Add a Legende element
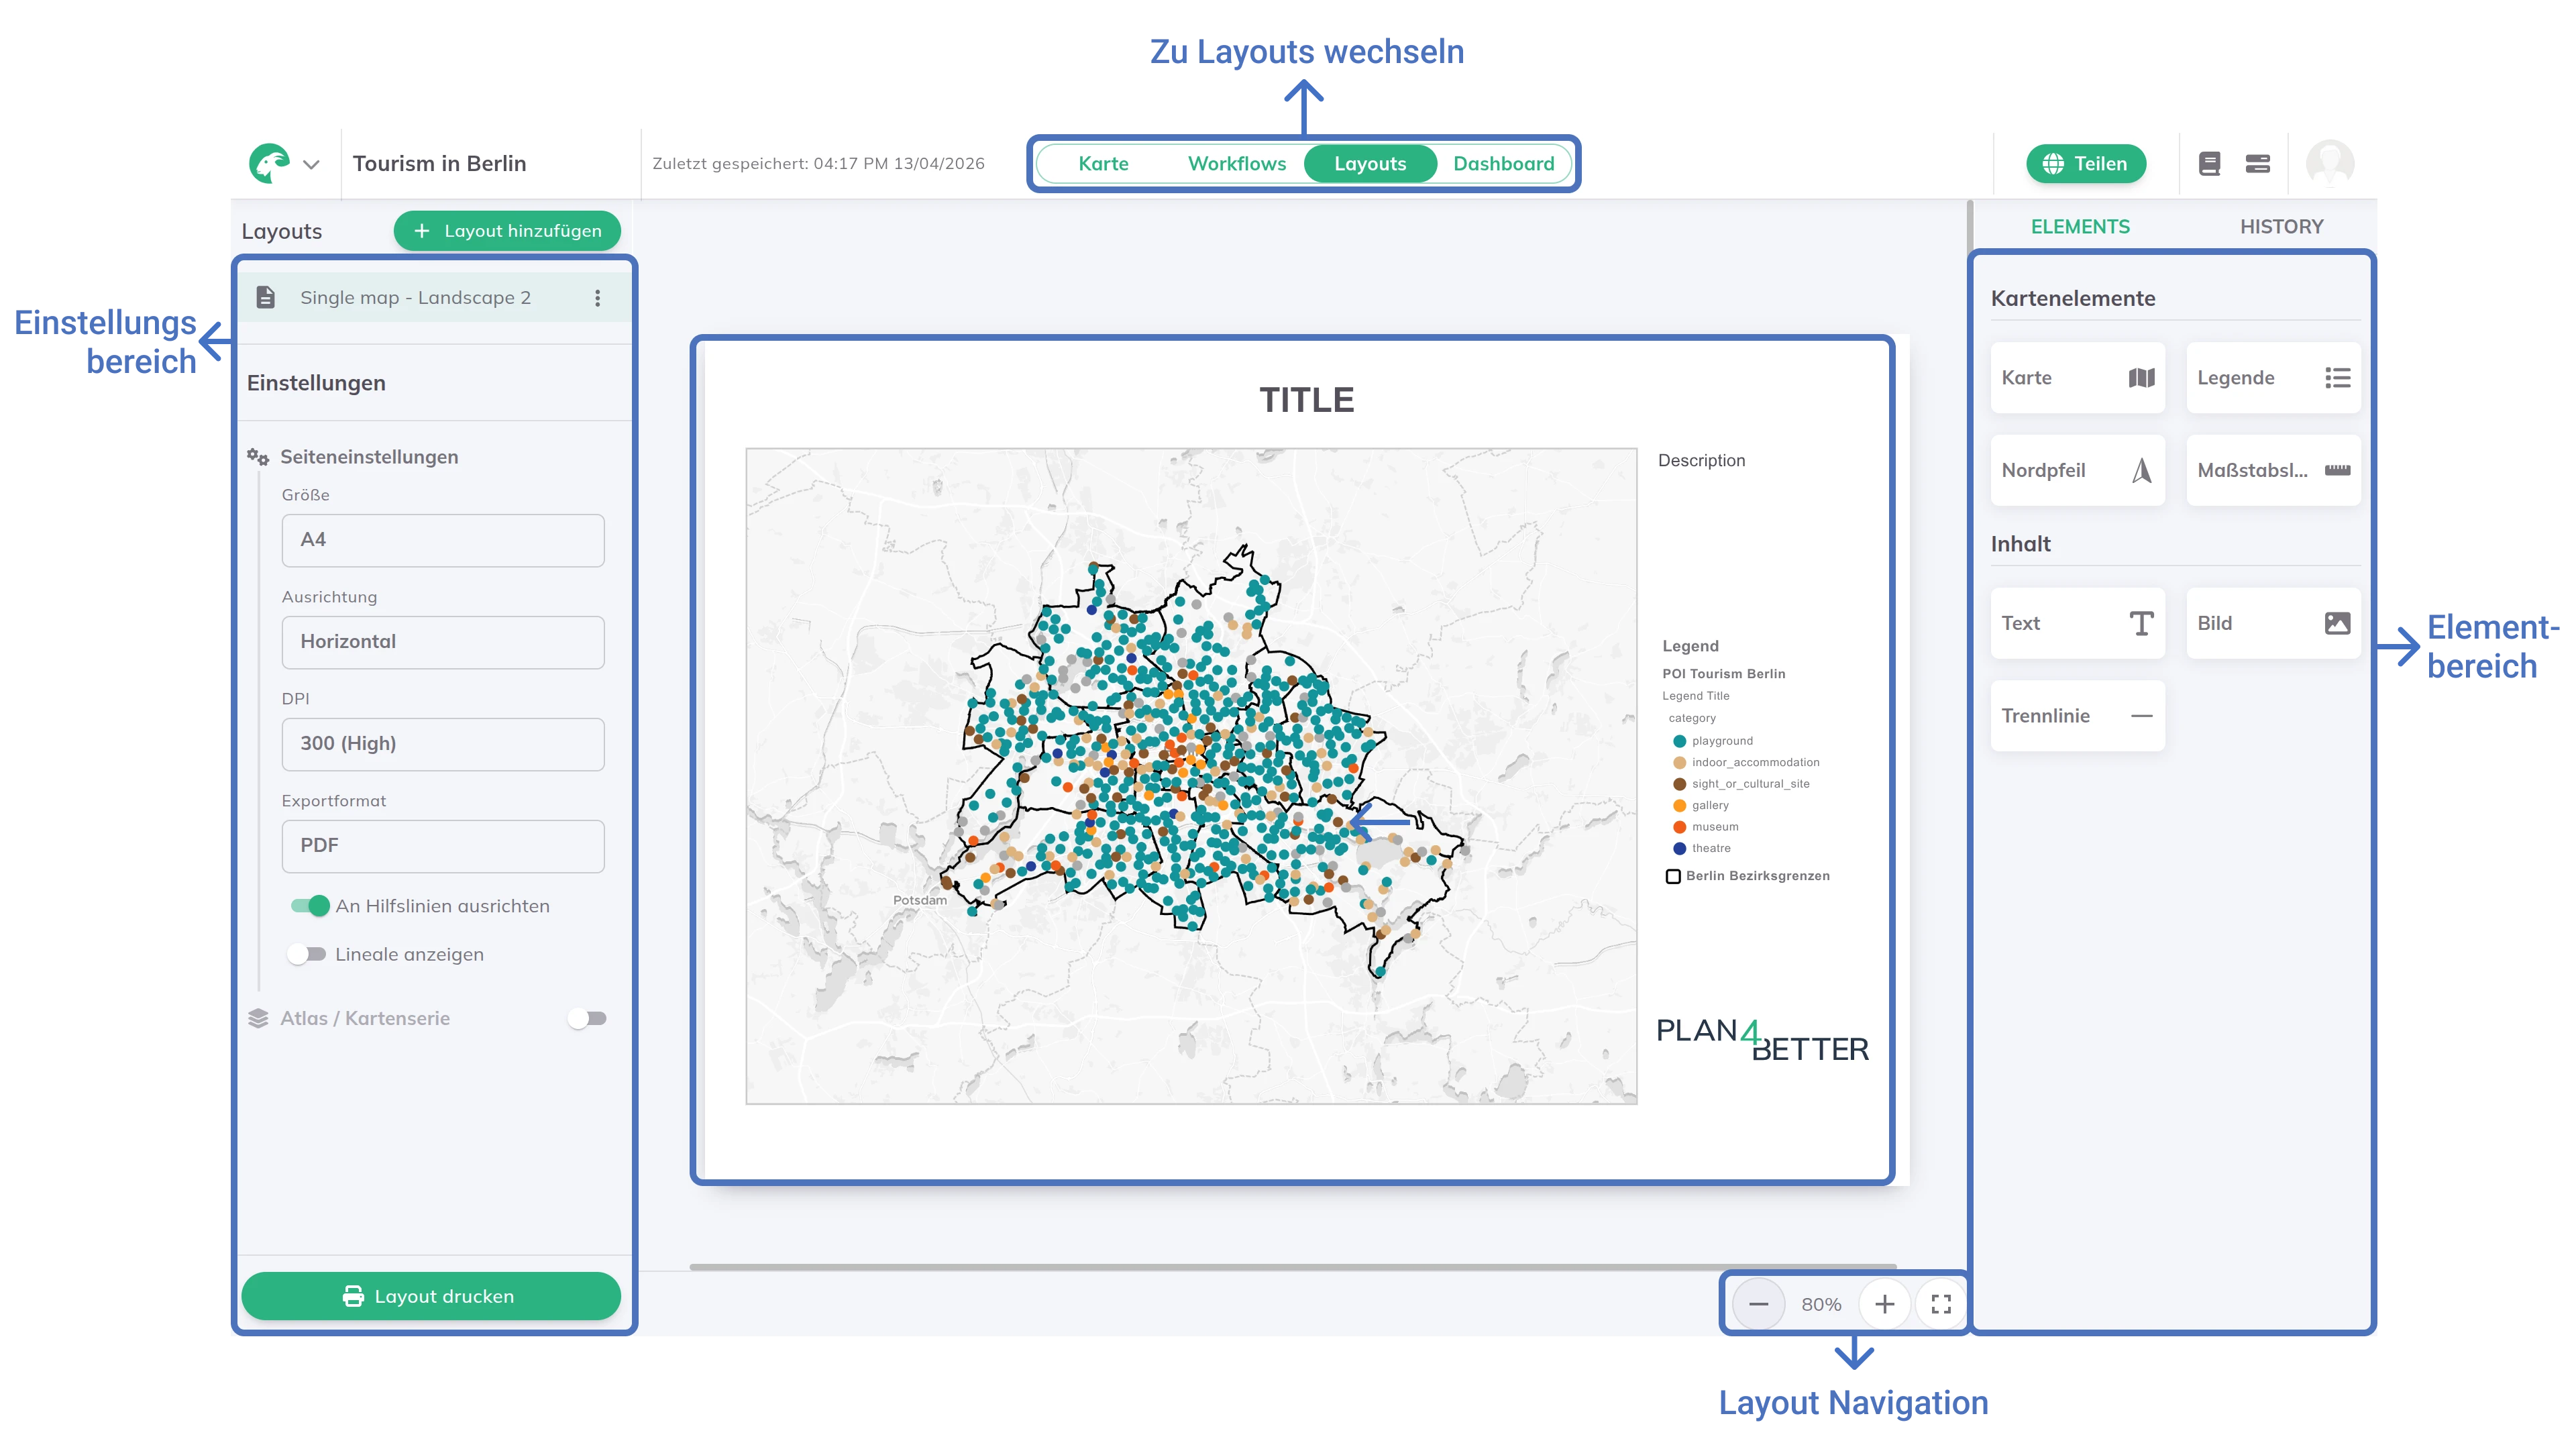This screenshot has height=1449, width=2576. click(2273, 378)
